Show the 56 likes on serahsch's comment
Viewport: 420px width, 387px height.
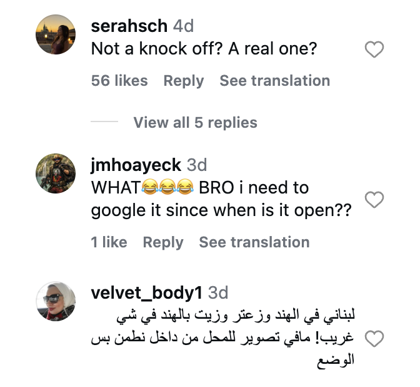[x=119, y=81]
